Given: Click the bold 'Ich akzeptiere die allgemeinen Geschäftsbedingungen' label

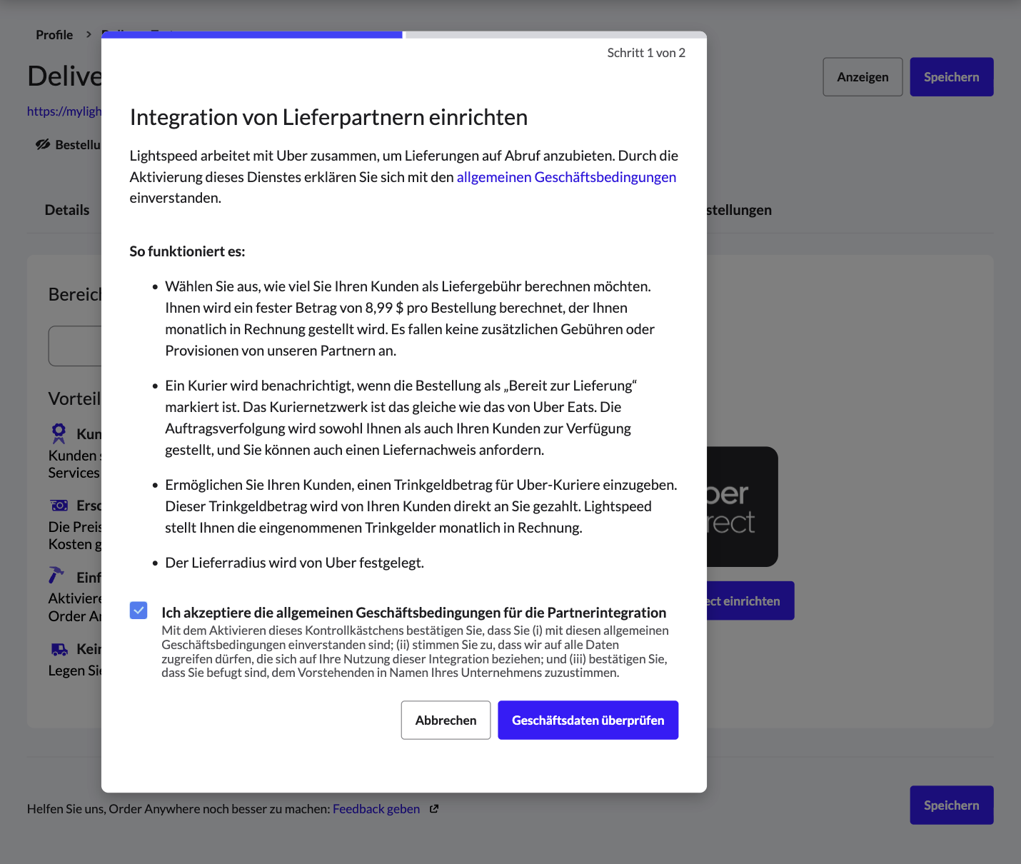Looking at the screenshot, I should [x=413, y=613].
